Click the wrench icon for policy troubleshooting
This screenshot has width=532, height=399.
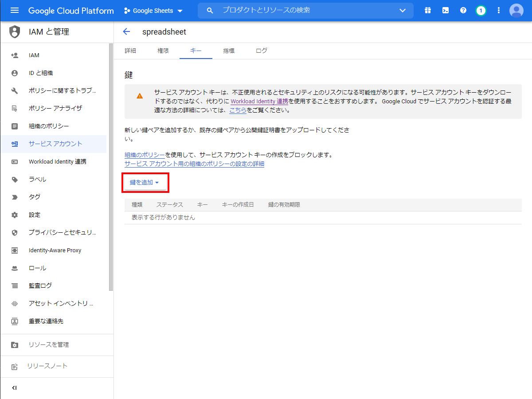click(15, 91)
